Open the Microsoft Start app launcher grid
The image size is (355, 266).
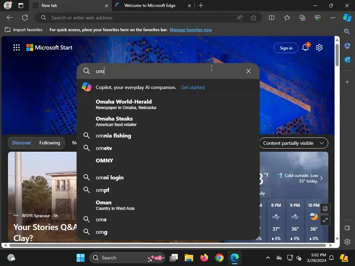click(17, 47)
